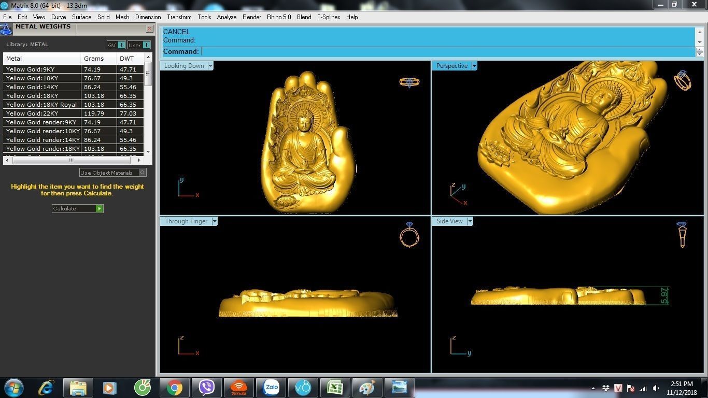This screenshot has width=708, height=398.
Task: Click the Windows Start button
Action: [13, 388]
